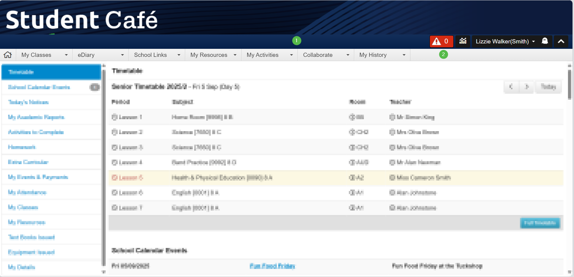This screenshot has height=277, width=574.
Task: Click the teacher icon in the Lesson 1 row
Action: click(392, 117)
